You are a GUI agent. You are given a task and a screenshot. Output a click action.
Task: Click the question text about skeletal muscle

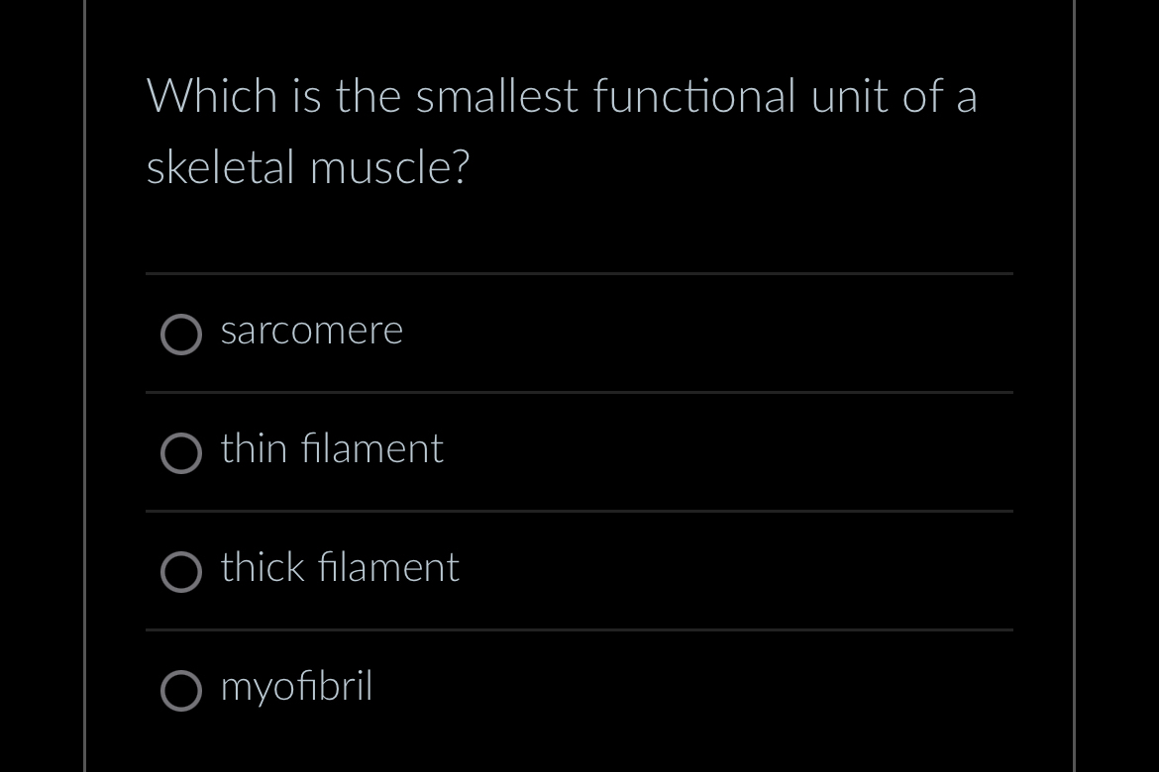(x=563, y=129)
